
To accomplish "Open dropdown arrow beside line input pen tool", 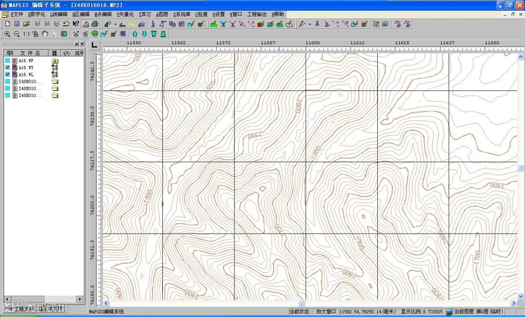I will 310,24.
